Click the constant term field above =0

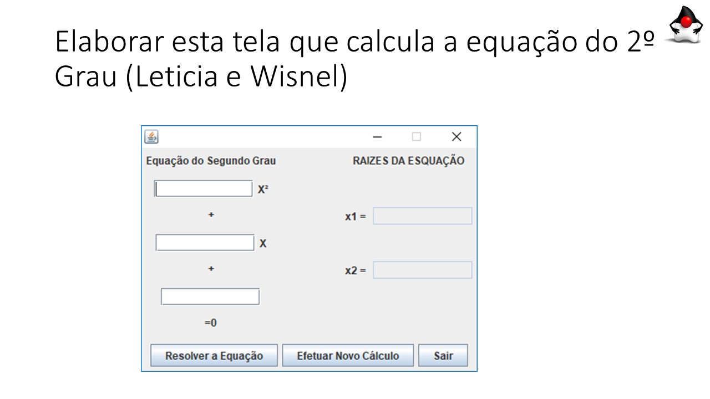tap(210, 296)
